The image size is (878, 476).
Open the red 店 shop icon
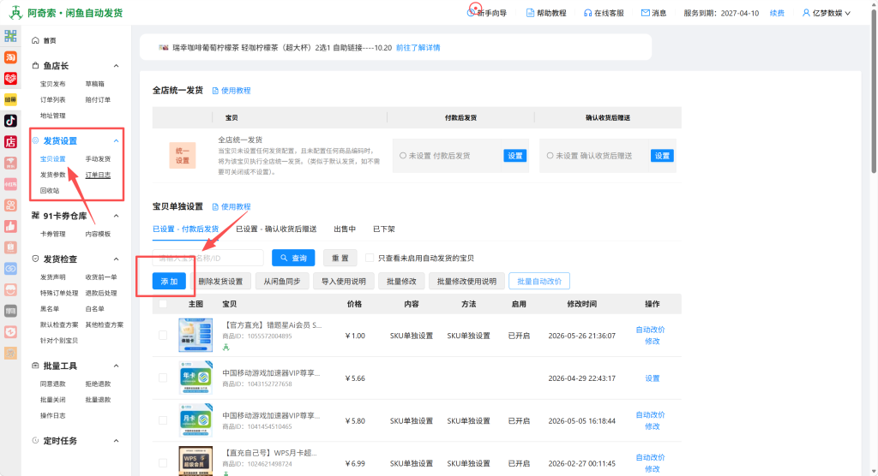pyautogui.click(x=10, y=141)
